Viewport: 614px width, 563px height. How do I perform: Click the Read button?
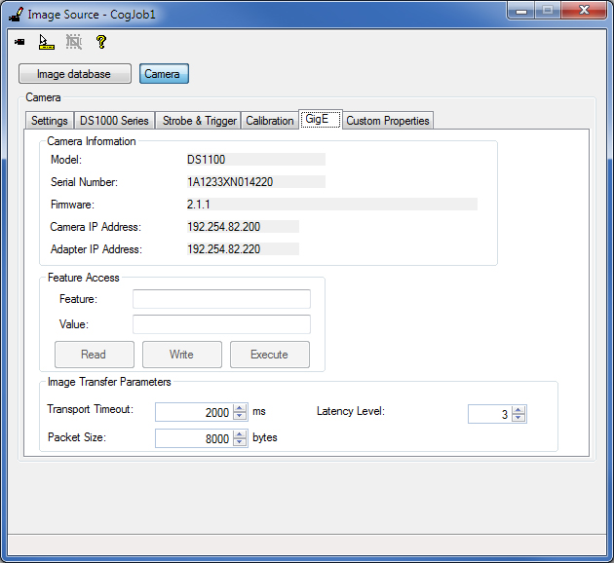point(95,355)
